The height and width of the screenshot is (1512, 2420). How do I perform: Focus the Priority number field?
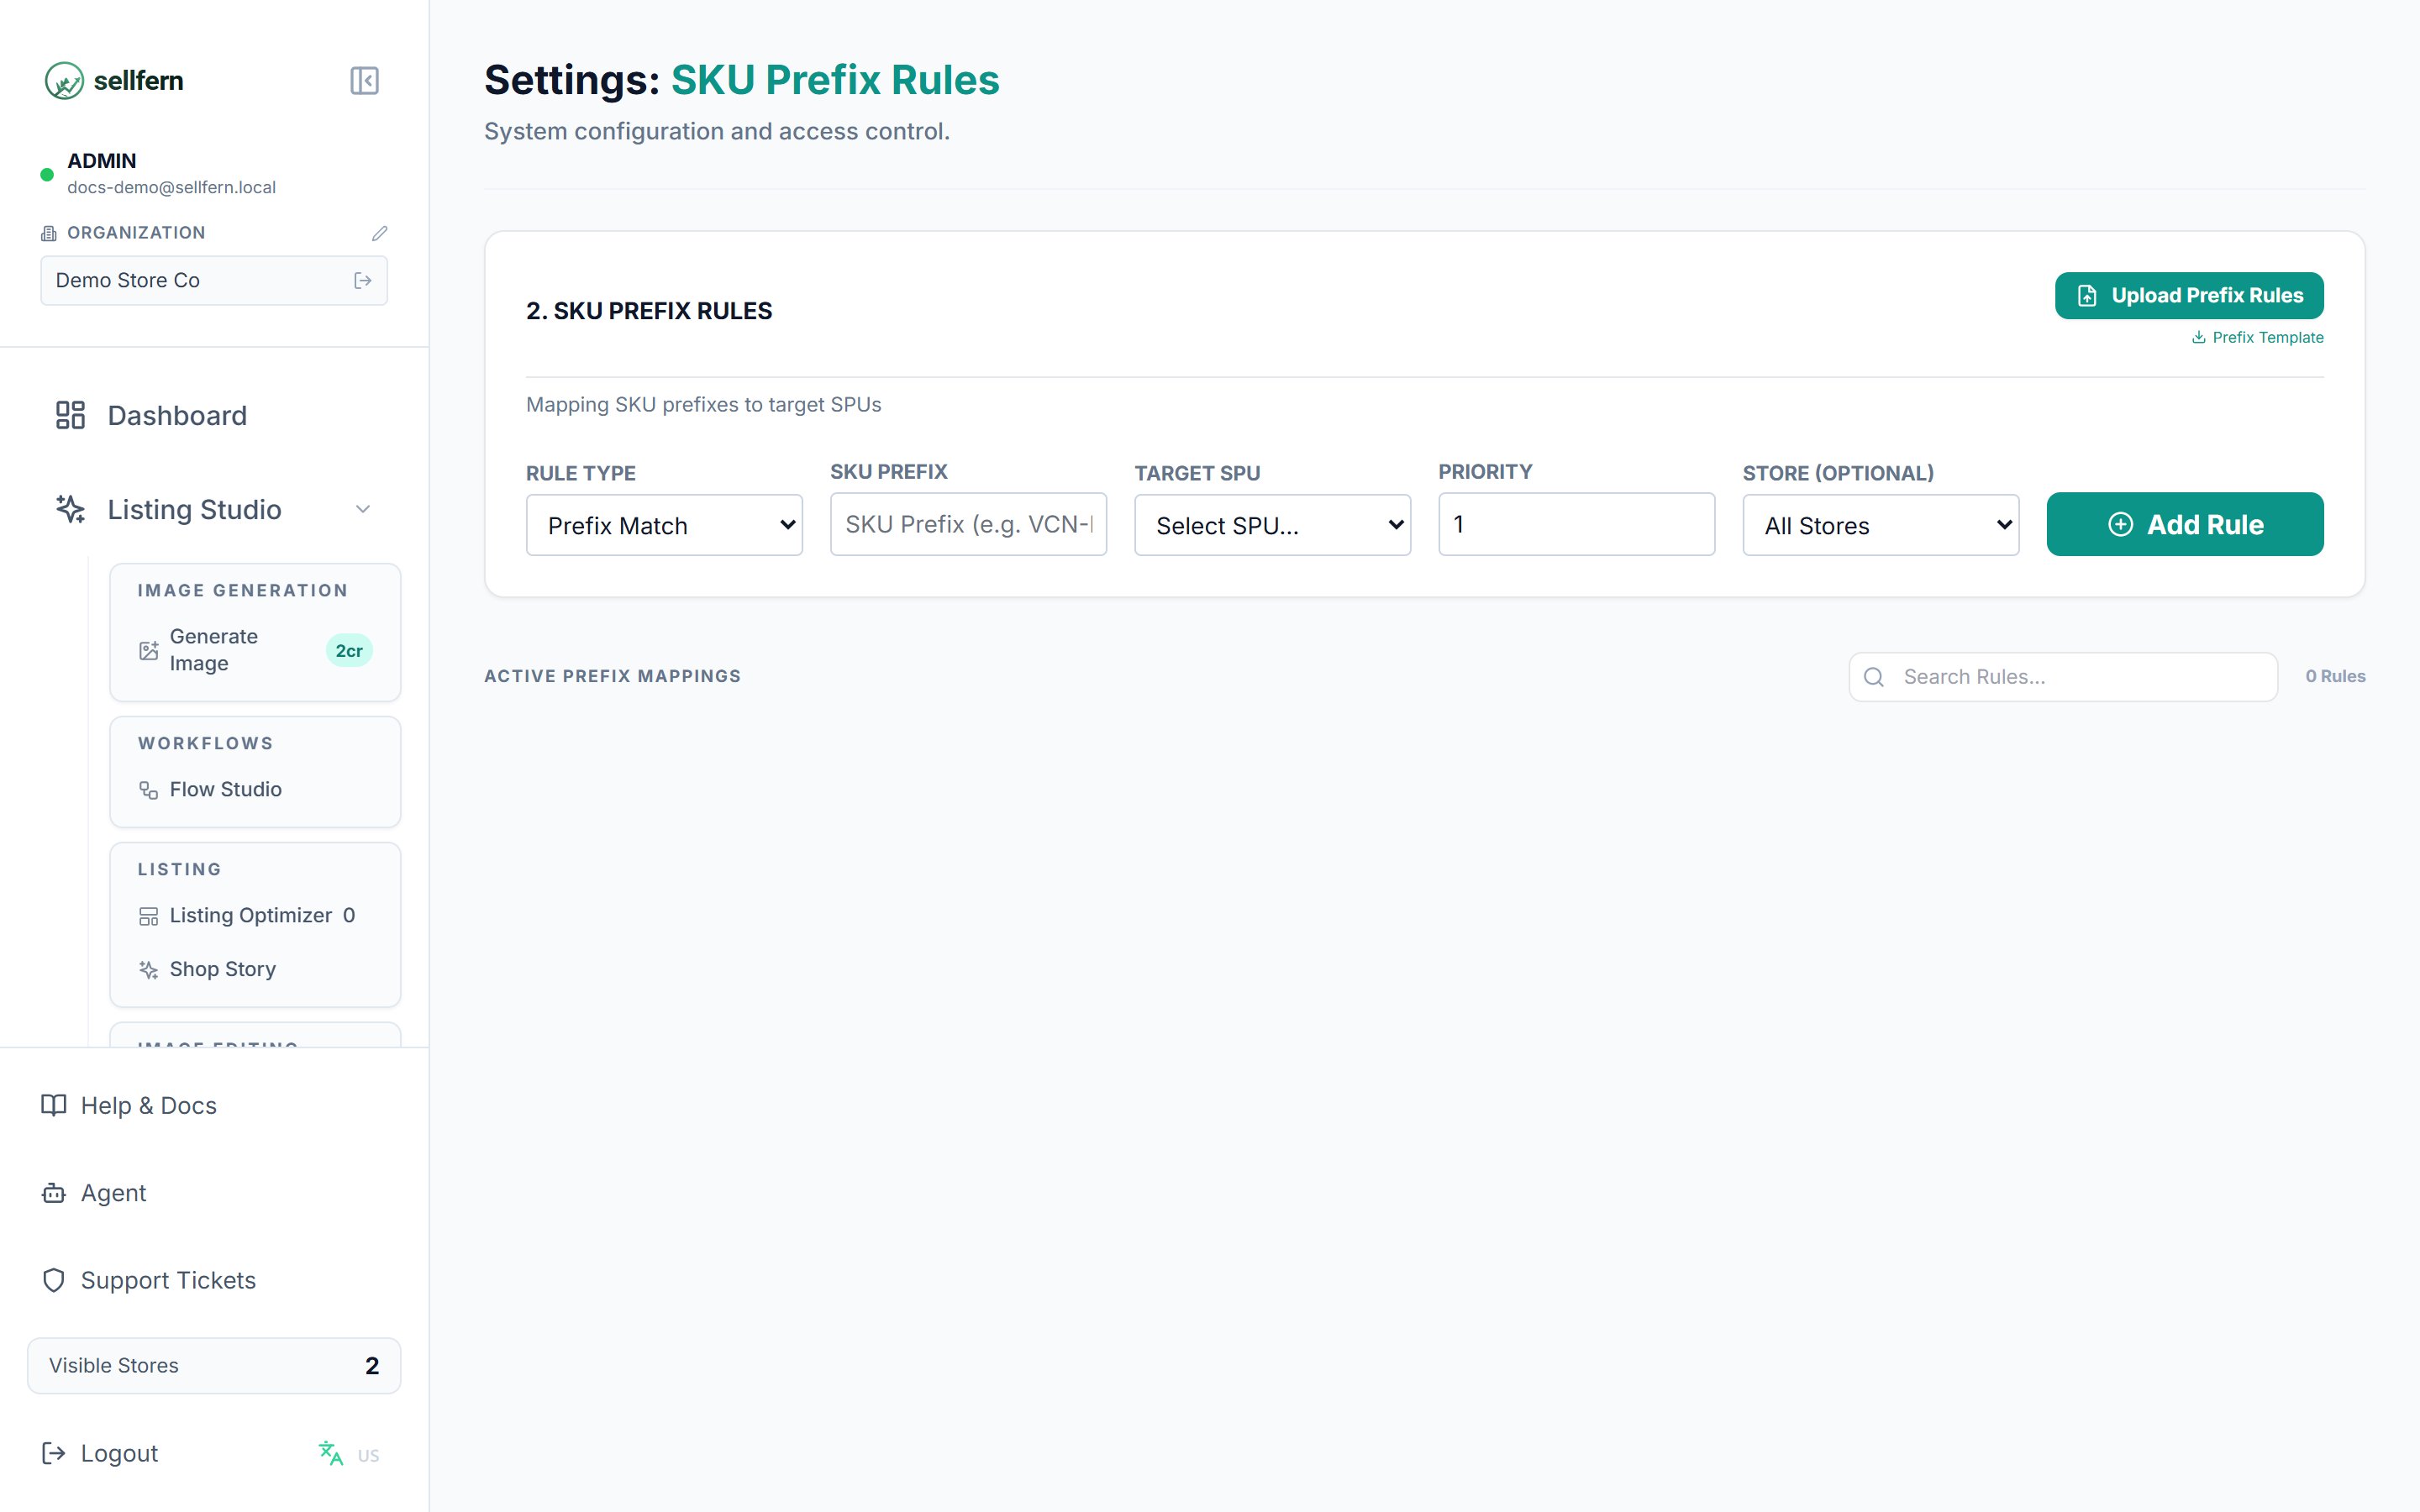coord(1576,524)
